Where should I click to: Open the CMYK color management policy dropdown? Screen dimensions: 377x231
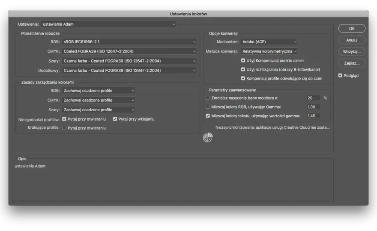click(99, 100)
